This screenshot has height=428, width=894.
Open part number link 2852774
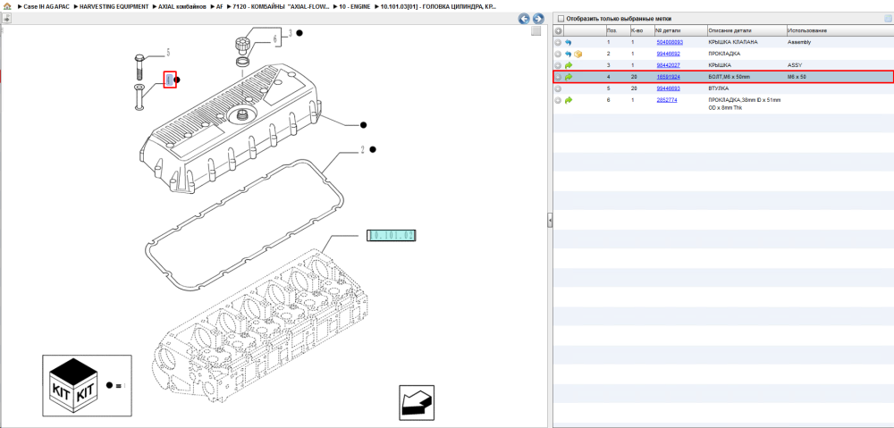(x=667, y=100)
